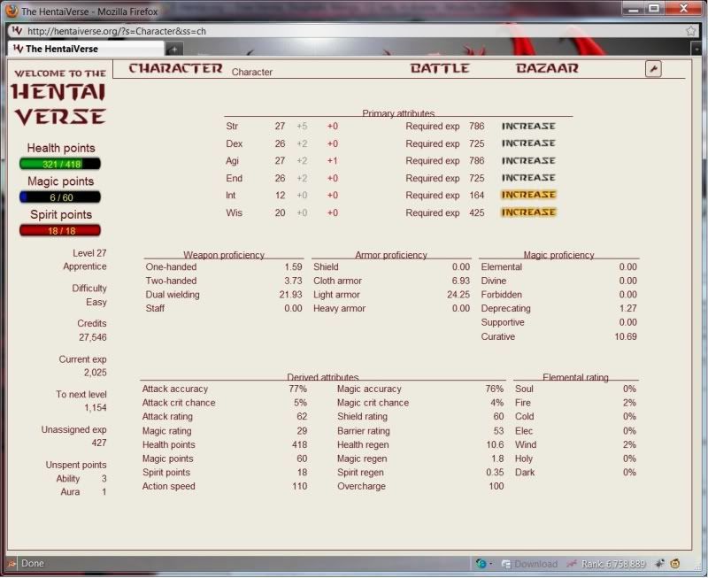Click the browser address bar URL
This screenshot has width=708, height=578.
pyautogui.click(x=117, y=31)
